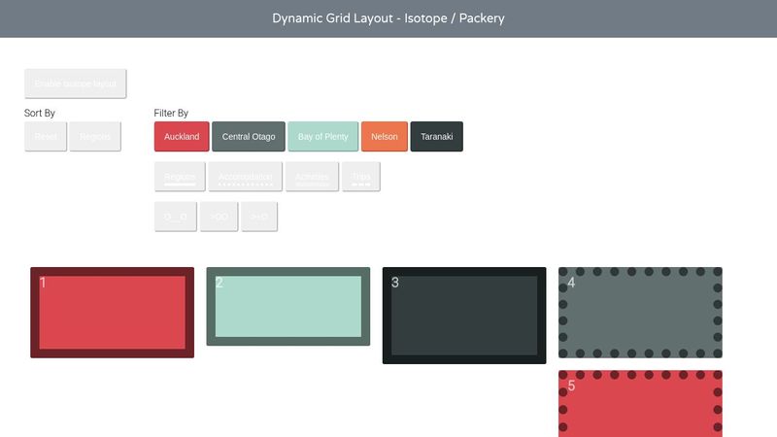Viewport: 777px width, 437px height.
Task: Click the Enable Isotope layout button
Action: pos(76,84)
